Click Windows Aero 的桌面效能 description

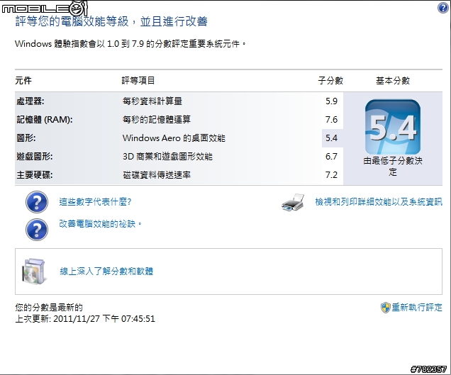pyautogui.click(x=174, y=138)
